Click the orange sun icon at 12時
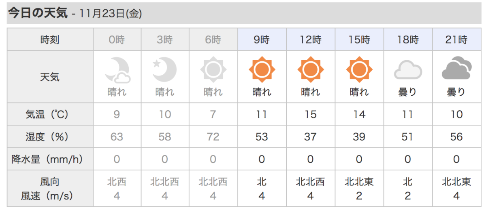486x210 pixels. (x=310, y=69)
